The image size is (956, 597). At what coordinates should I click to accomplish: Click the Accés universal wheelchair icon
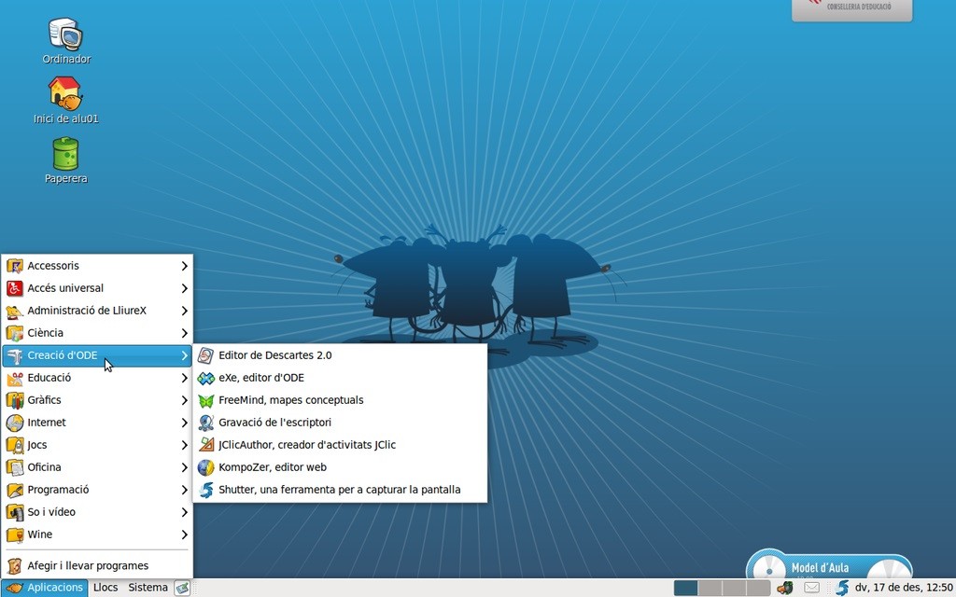pyautogui.click(x=15, y=288)
